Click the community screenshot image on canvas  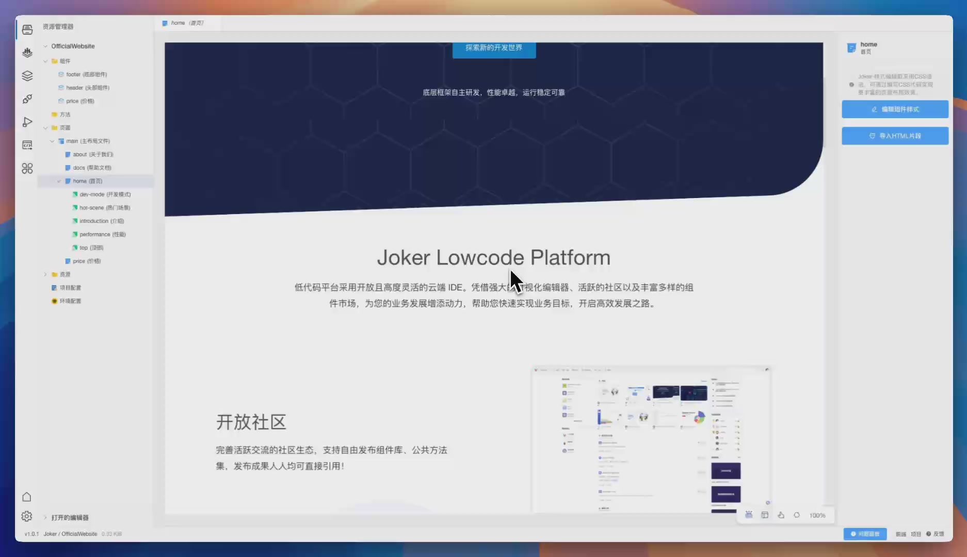[651, 439]
